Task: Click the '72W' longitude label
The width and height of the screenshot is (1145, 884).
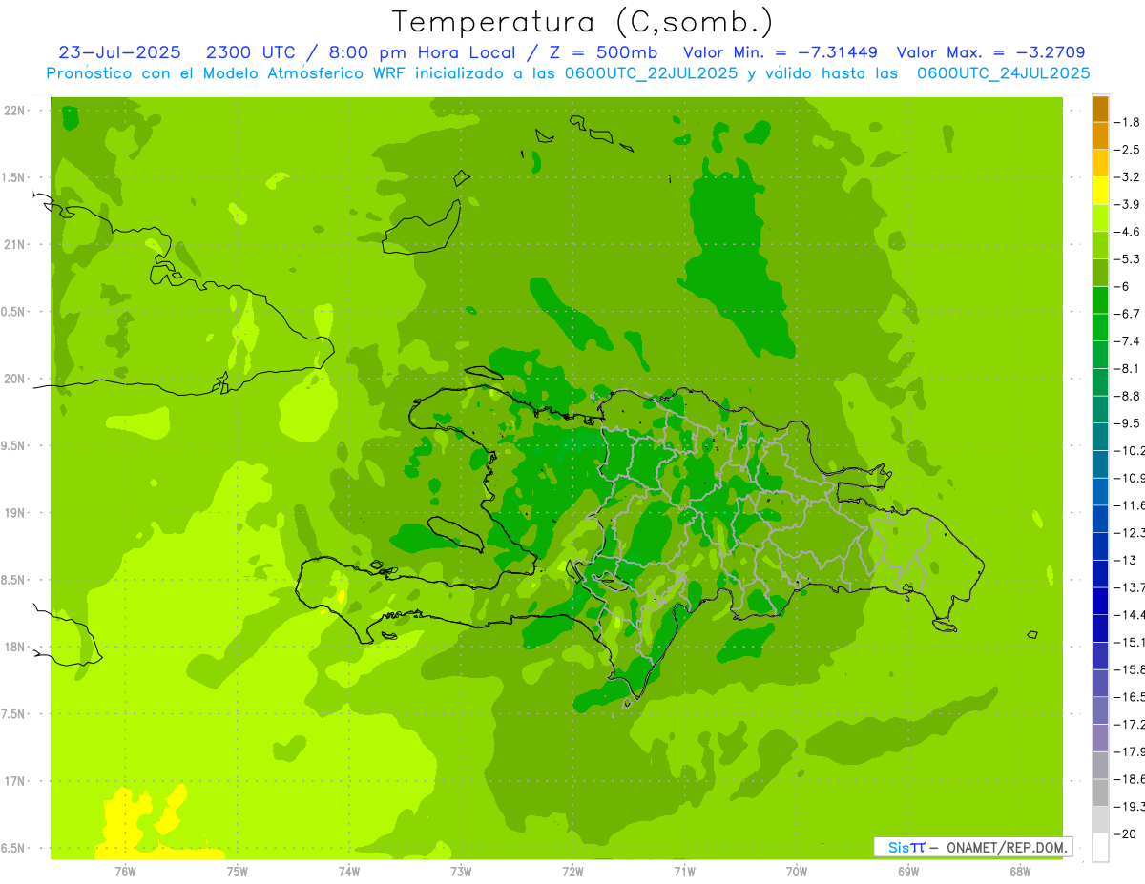Action: [x=572, y=871]
